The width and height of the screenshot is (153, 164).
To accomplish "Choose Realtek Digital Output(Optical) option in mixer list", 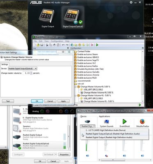I will click(x=113, y=134).
